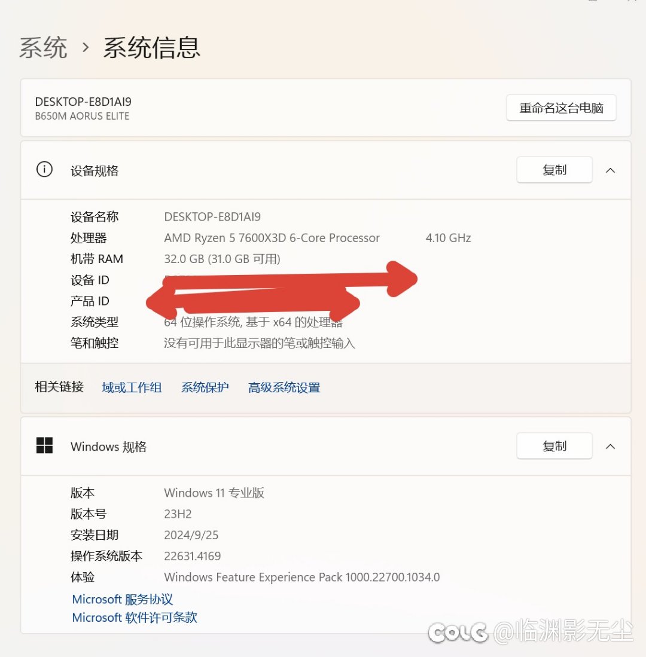Click the 设备 ID label
Viewport: 646px width, 657px height.
point(90,280)
